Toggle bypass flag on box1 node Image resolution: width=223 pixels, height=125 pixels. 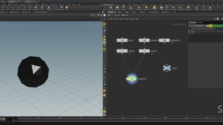coord(118,40)
